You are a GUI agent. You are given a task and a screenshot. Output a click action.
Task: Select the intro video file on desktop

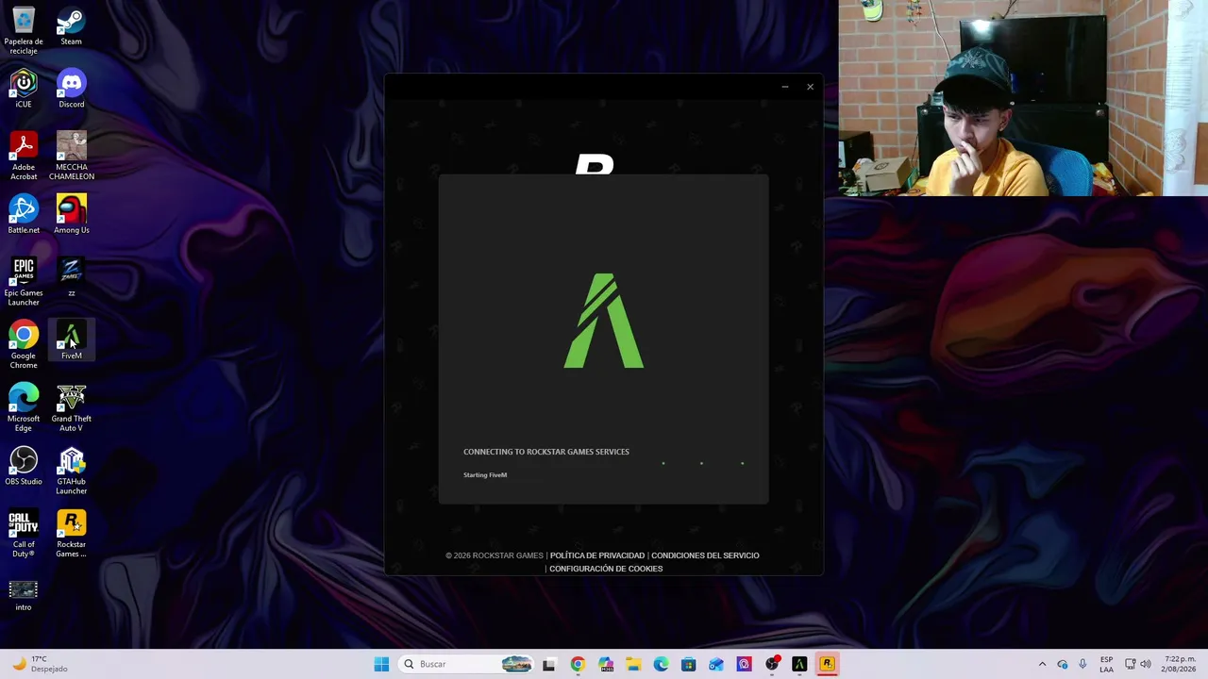click(24, 596)
